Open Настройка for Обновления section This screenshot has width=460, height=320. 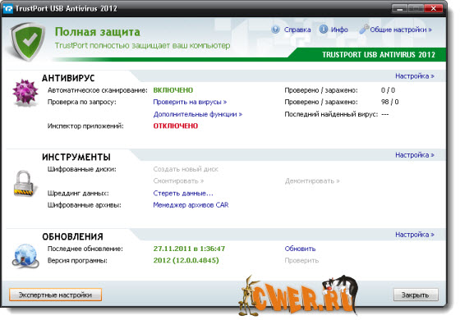point(415,235)
